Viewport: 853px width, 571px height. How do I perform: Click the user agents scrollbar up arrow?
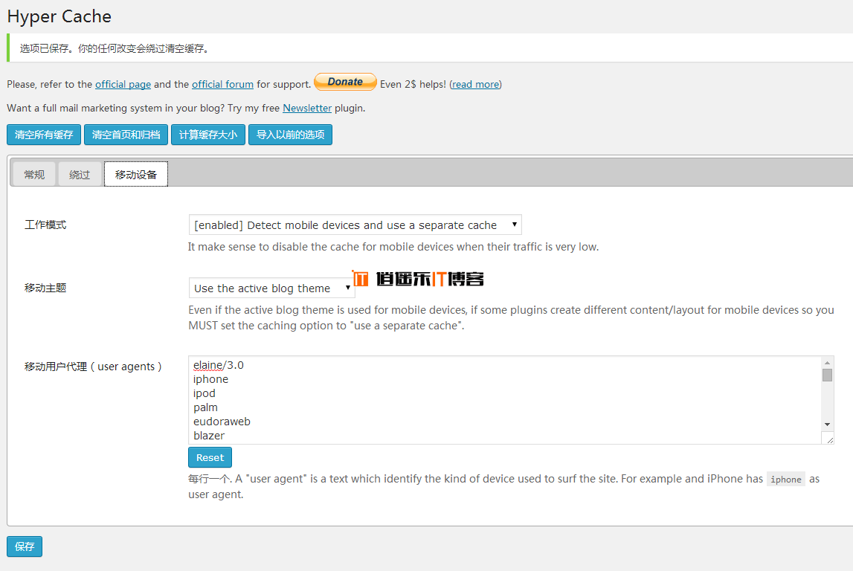click(827, 363)
